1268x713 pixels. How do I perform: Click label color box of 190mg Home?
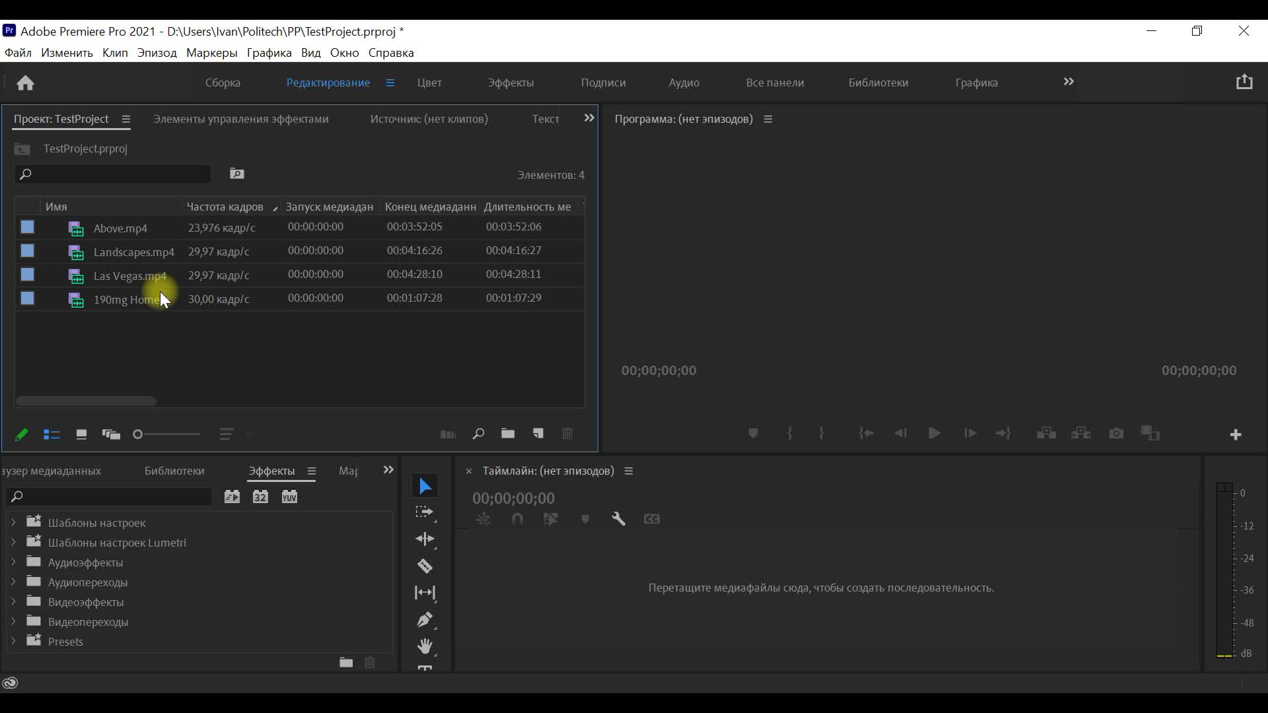(27, 298)
